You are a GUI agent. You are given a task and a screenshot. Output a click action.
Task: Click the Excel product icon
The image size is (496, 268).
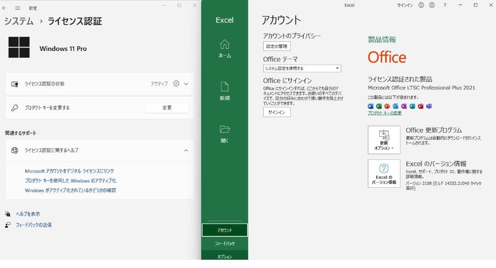click(x=378, y=106)
